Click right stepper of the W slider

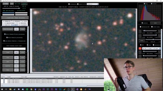pos(159,36)
